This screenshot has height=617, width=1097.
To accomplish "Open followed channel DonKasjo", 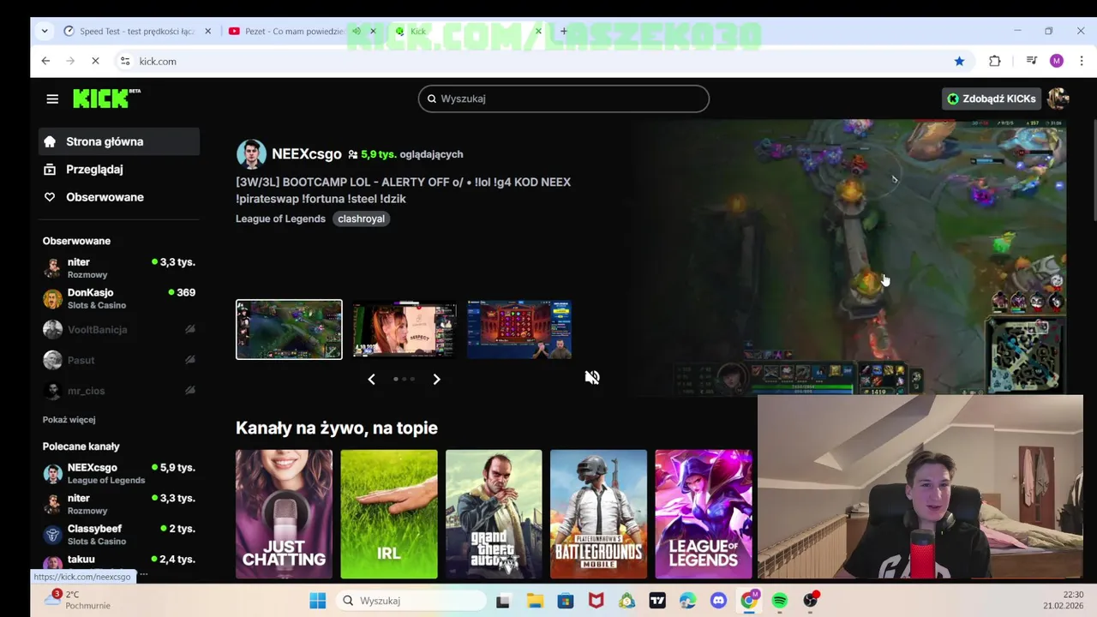I will (x=119, y=298).
